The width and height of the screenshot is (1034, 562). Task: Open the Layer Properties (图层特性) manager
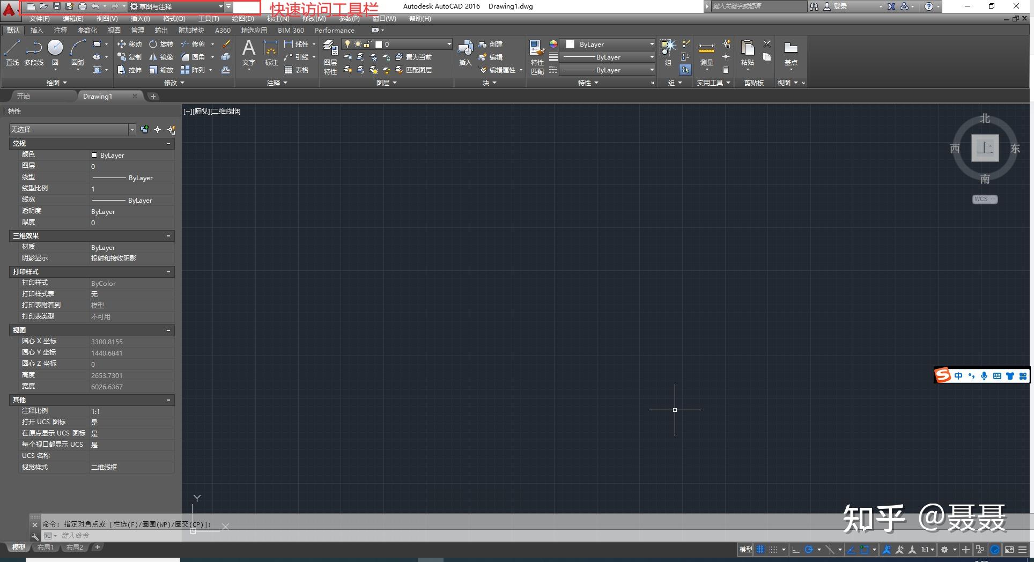tap(330, 57)
